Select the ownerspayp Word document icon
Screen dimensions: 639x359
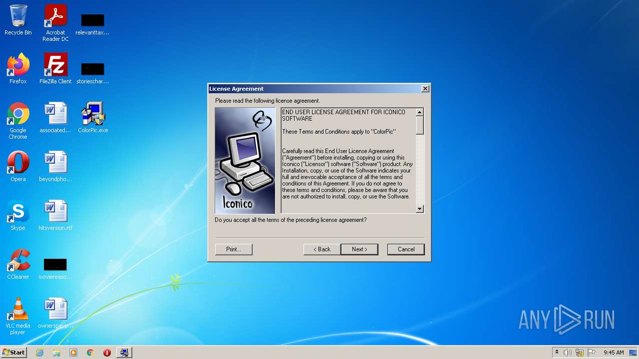pyautogui.click(x=55, y=313)
